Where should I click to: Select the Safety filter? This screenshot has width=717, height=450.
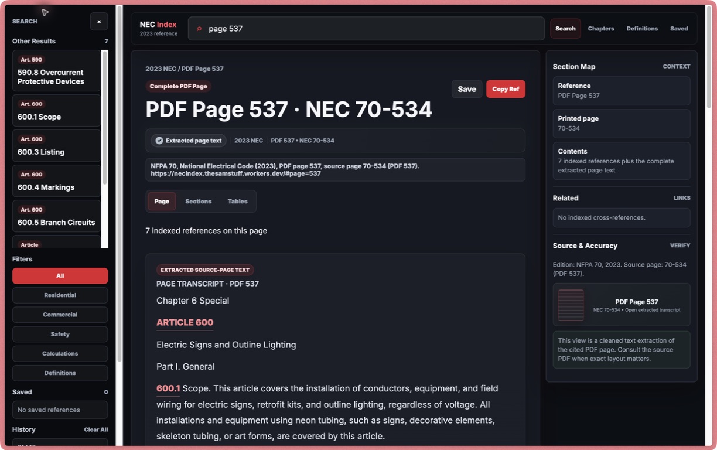(60, 334)
